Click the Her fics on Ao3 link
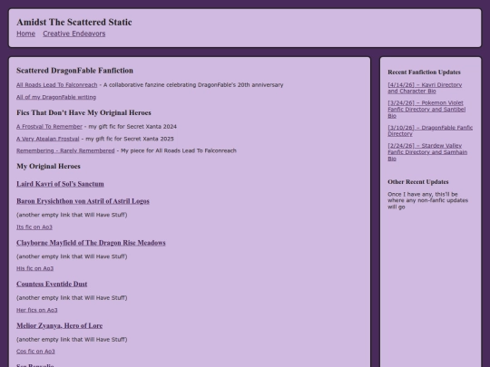 [x=37, y=310]
